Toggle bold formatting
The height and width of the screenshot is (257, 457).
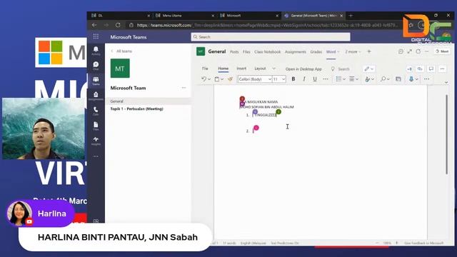(293, 79)
